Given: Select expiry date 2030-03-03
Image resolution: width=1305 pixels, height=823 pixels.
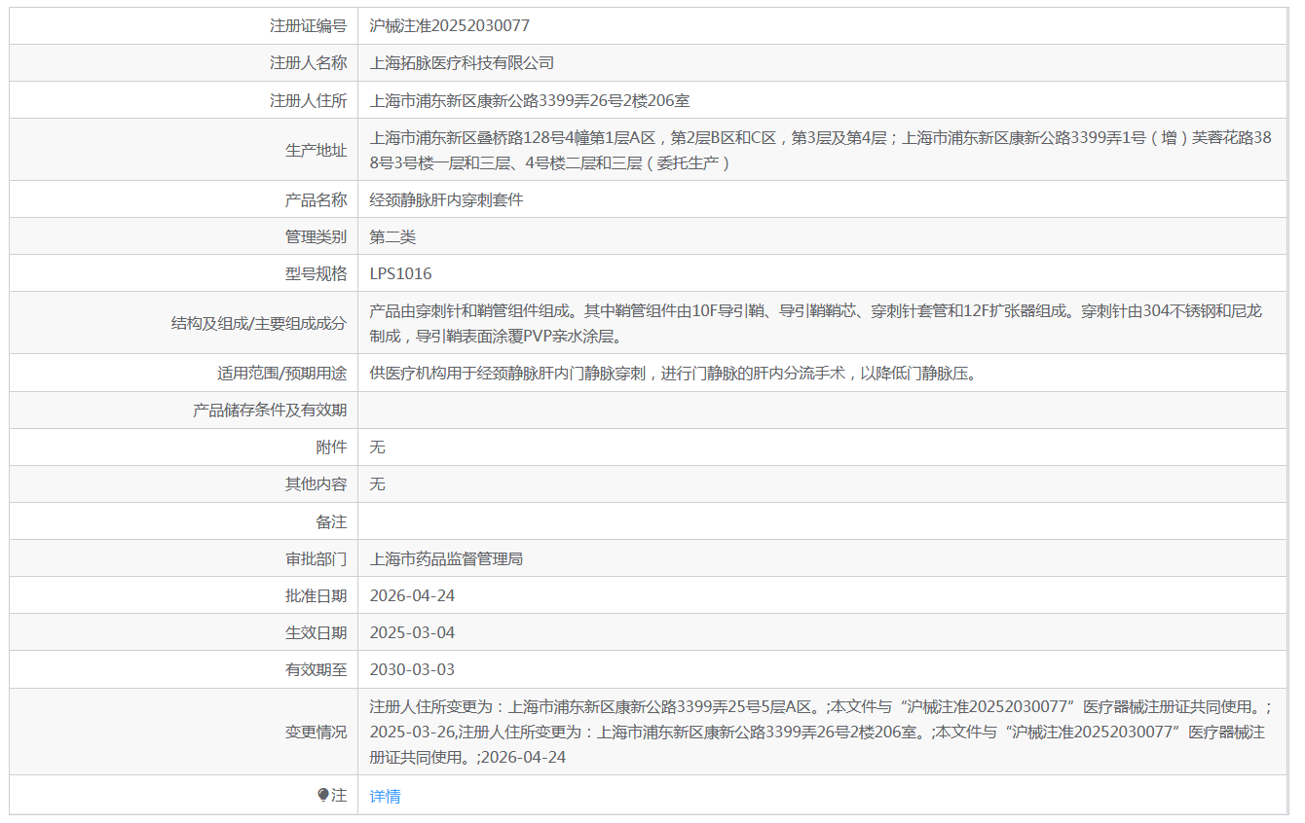Looking at the screenshot, I should 412,670.
